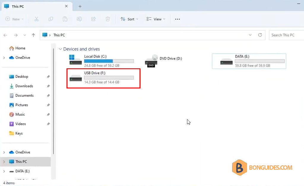This screenshot has width=304, height=186.
Task: Minimize the File Explorer window
Action: click(x=299, y=4)
